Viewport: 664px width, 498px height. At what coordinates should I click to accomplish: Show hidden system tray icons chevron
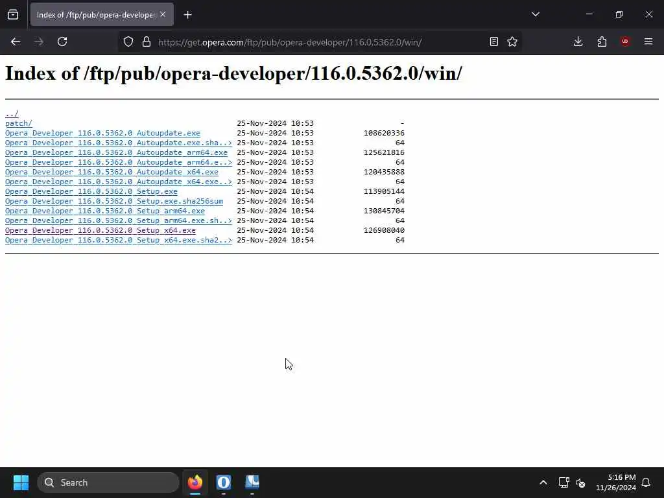(x=543, y=482)
